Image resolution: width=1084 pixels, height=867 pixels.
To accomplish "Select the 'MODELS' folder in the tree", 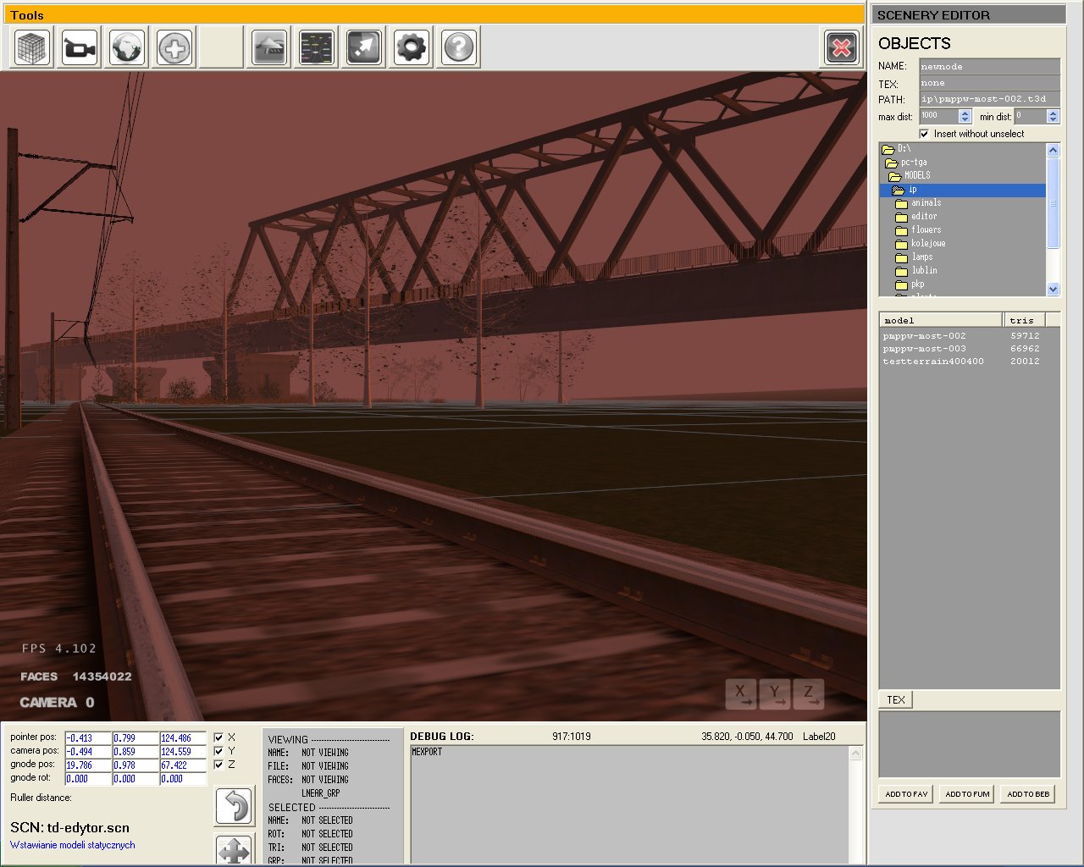I will [916, 175].
